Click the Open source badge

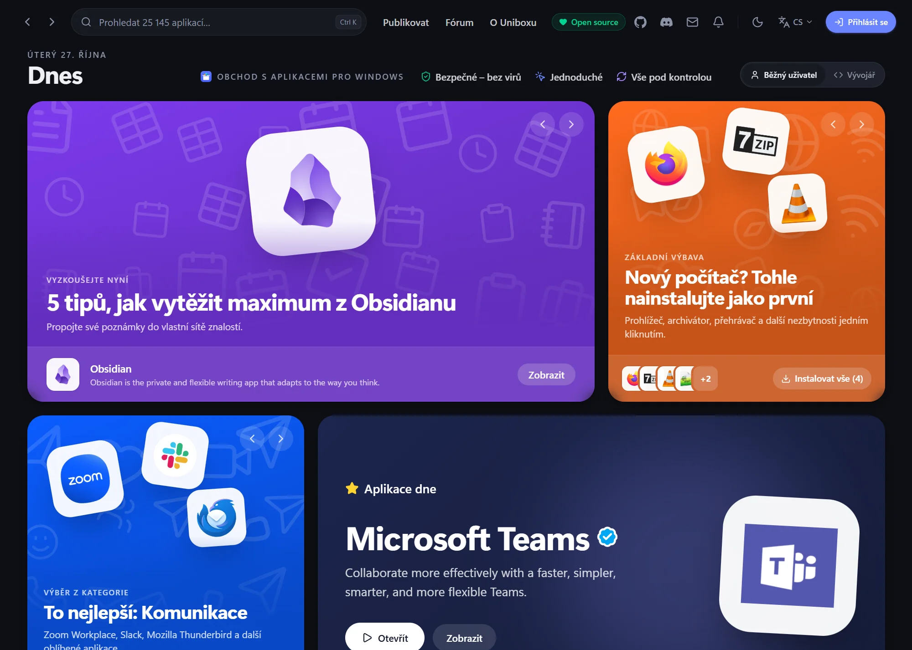588,22
